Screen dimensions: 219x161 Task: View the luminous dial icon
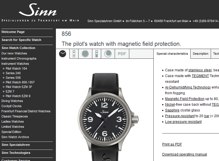pyautogui.click(x=108, y=54)
